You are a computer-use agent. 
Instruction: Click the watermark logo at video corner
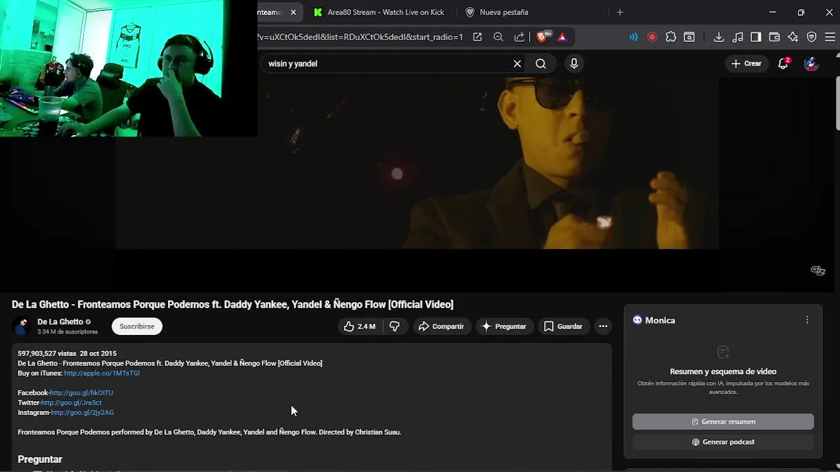818,271
